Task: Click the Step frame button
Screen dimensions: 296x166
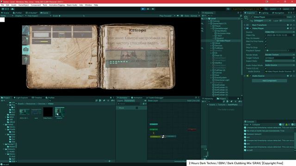Action: click(x=153, y=9)
